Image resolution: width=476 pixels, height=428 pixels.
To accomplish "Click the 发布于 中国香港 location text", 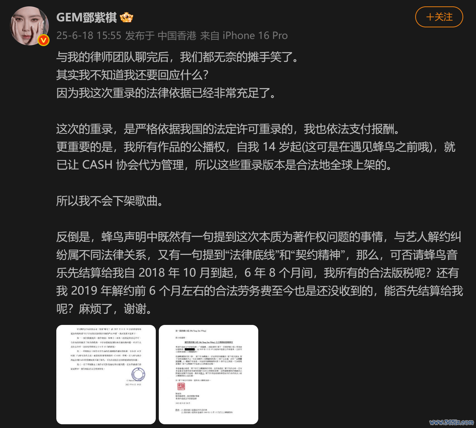I will click(161, 36).
